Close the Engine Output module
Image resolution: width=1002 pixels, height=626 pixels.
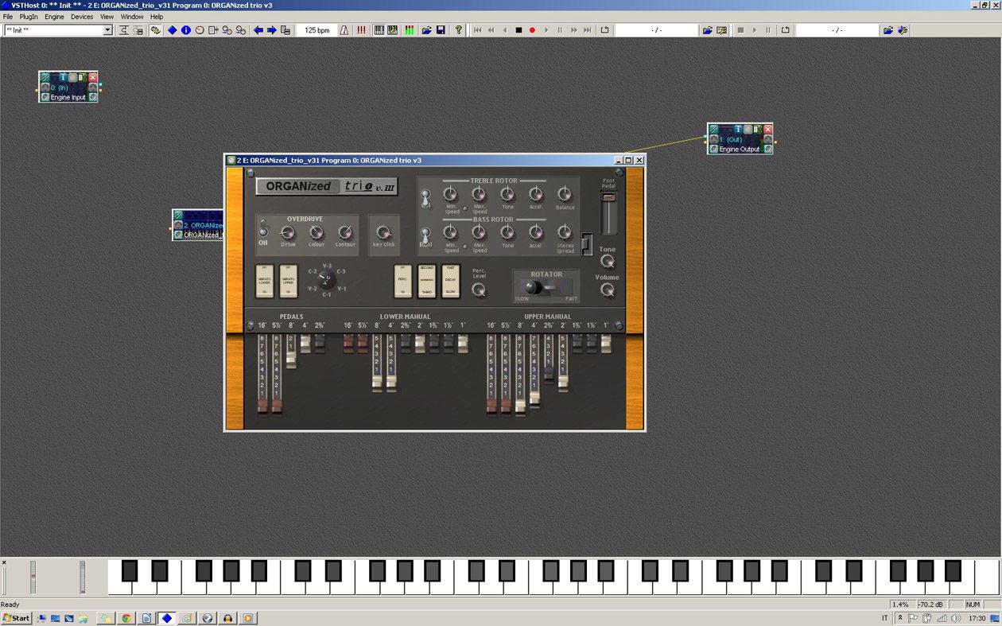(767, 129)
